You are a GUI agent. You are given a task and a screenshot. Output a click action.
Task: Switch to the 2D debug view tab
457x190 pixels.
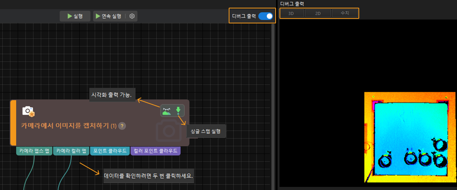[x=318, y=13]
